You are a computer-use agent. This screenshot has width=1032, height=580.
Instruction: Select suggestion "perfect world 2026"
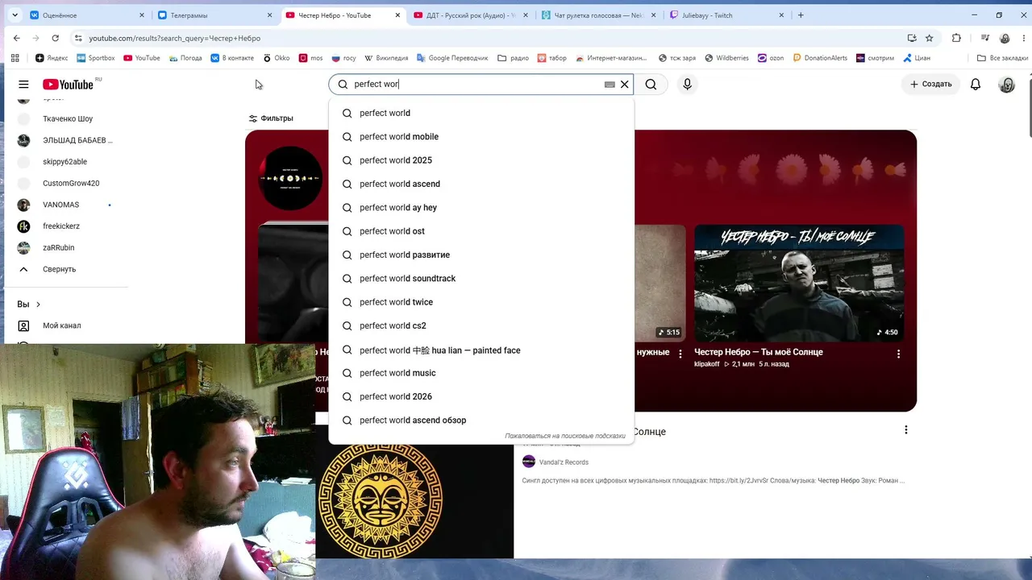coord(481,397)
